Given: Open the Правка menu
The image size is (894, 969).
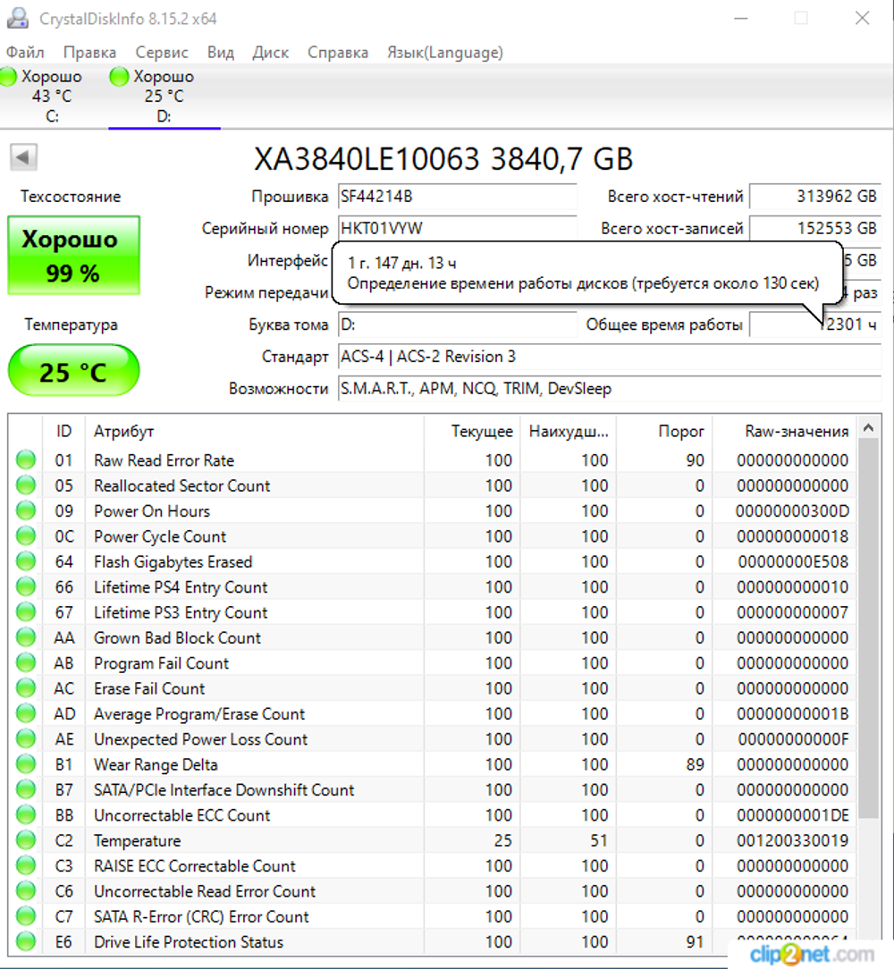Looking at the screenshot, I should tap(89, 53).
